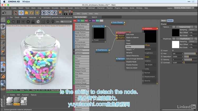
Task: Choose Save as preset in menu
Action: (135, 68)
